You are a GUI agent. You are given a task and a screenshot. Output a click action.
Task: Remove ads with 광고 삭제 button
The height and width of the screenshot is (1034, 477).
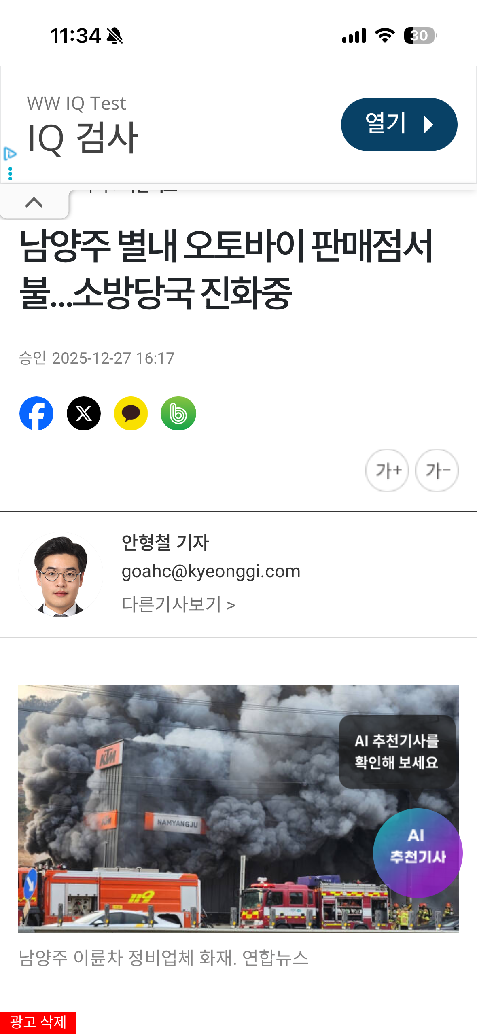point(38,1022)
